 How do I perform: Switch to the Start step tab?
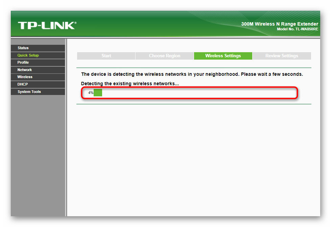[x=106, y=56]
